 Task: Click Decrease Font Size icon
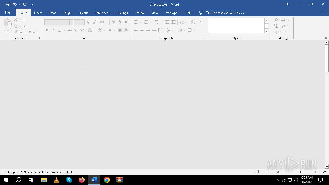click(x=94, y=22)
